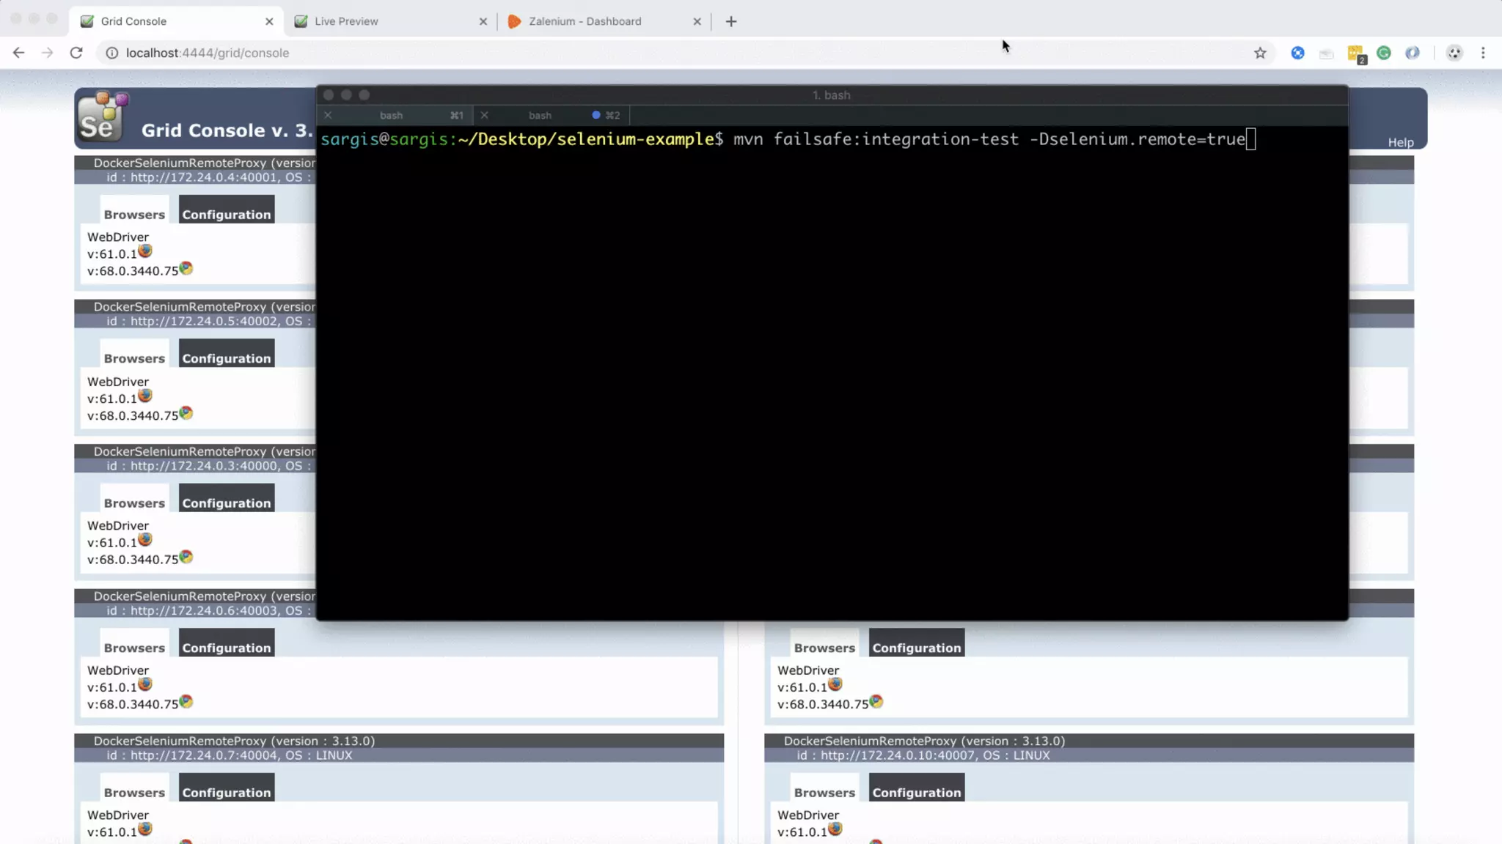Open Chrome three-dot menu

click(1483, 53)
